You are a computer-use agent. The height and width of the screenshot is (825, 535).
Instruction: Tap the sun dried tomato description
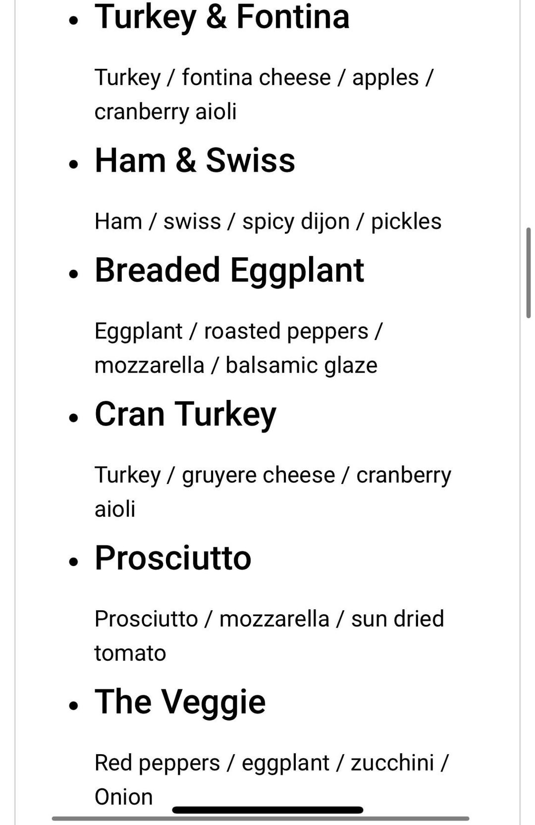click(x=269, y=635)
